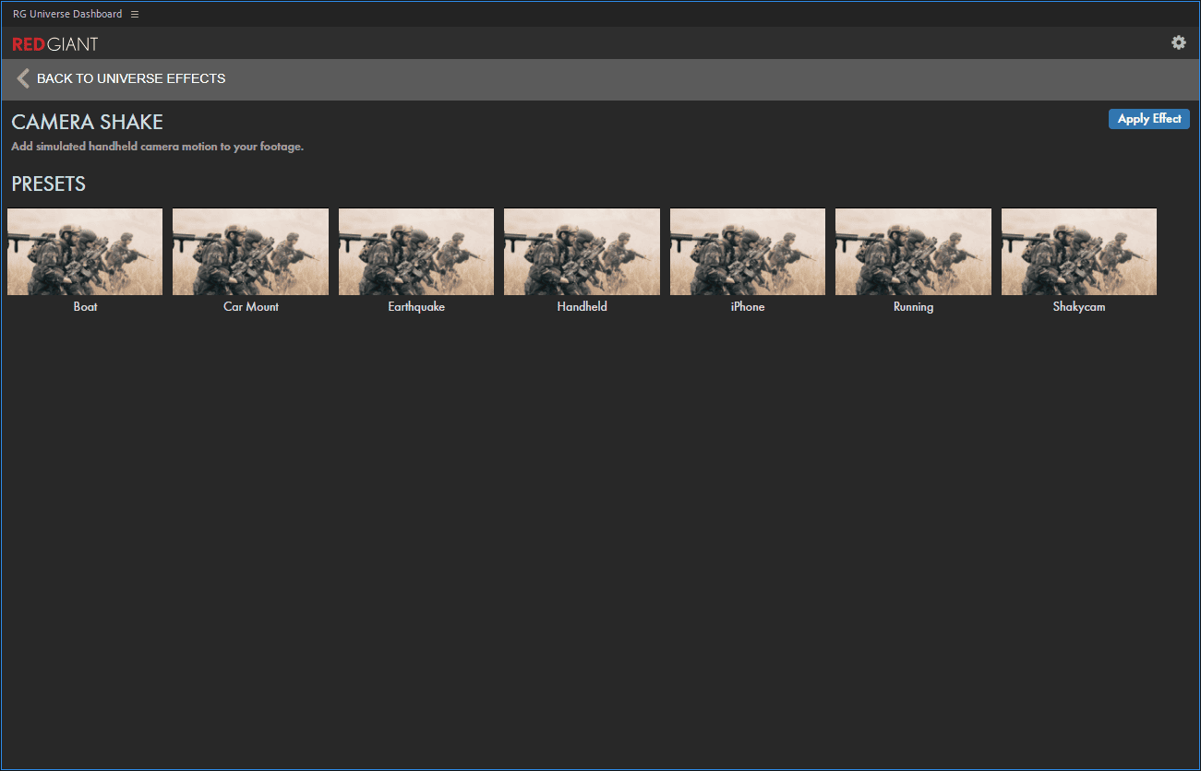Open the RG Universe Dashboard panel menu icon
The width and height of the screenshot is (1201, 771).
135,14
